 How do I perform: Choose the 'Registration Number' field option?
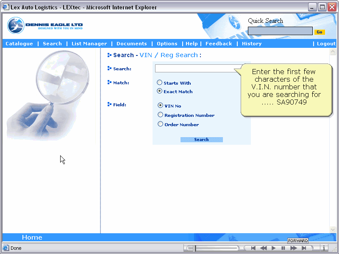pyautogui.click(x=160, y=114)
